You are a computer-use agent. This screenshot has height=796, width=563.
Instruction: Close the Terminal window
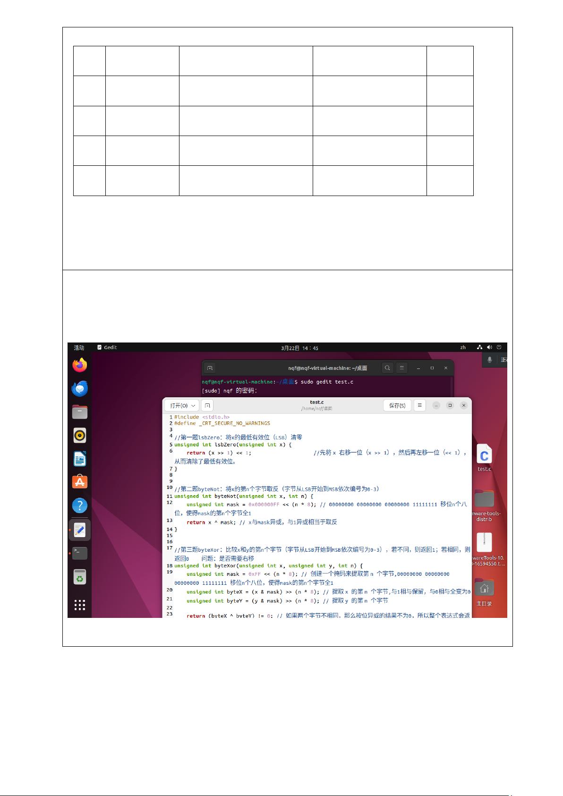pos(445,368)
